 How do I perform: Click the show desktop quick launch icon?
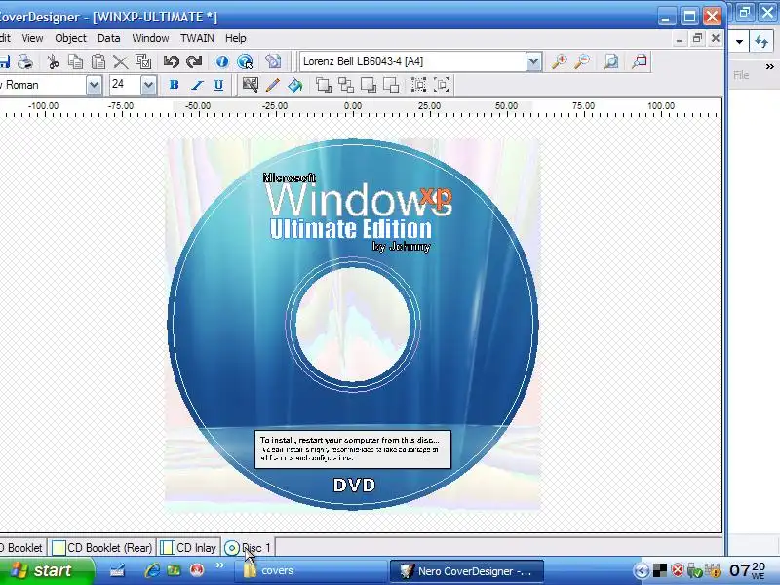pyautogui.click(x=117, y=570)
